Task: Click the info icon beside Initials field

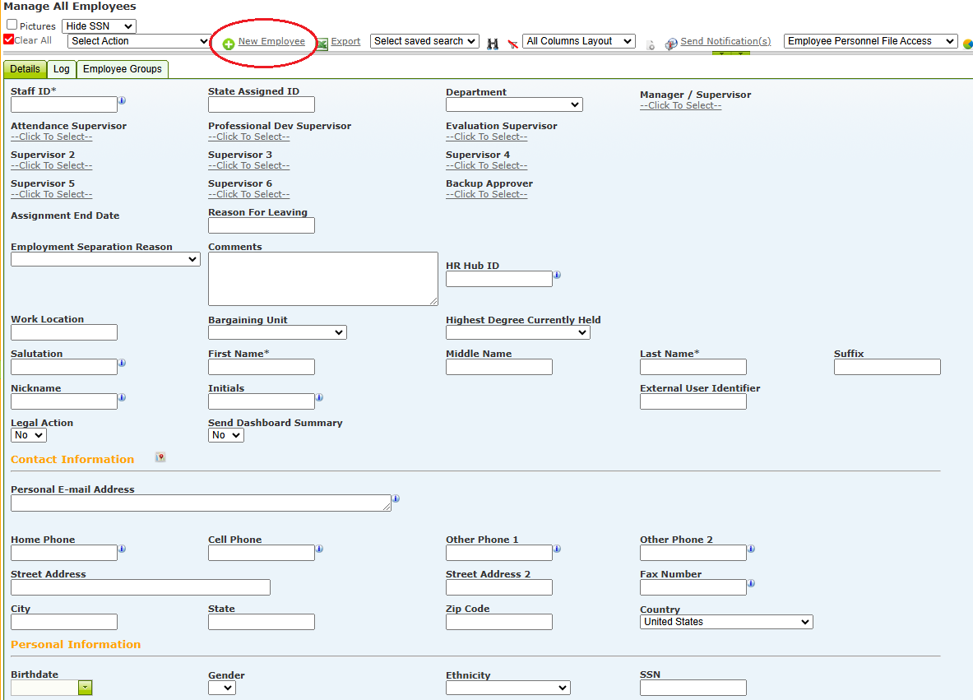Action: 320,397
